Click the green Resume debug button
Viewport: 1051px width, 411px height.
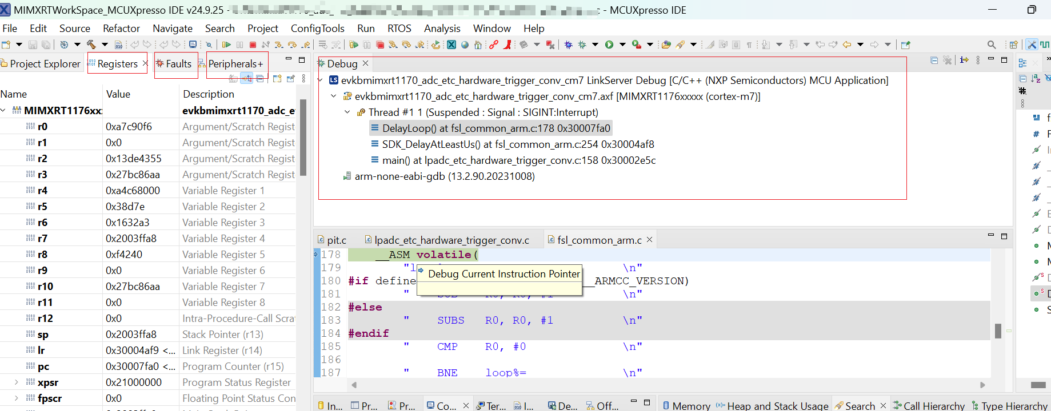pos(226,45)
